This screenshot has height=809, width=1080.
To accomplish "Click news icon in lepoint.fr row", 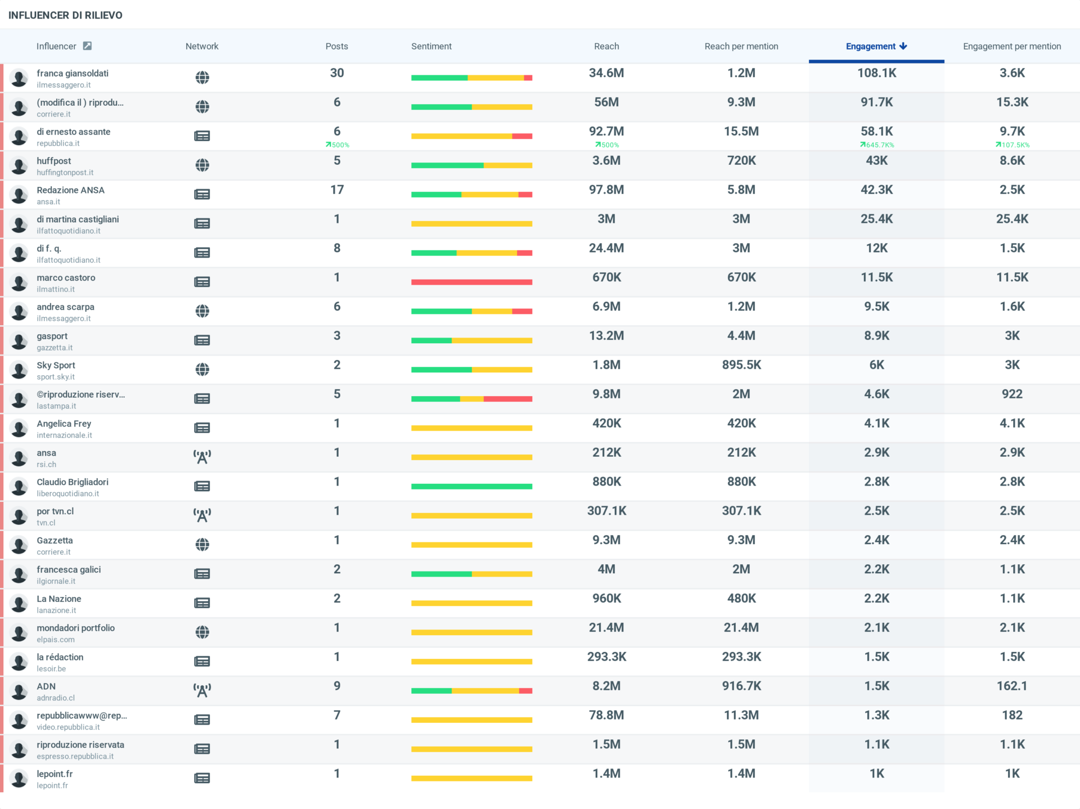I will tap(202, 778).
